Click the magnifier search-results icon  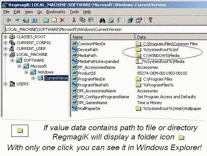click(111, 20)
